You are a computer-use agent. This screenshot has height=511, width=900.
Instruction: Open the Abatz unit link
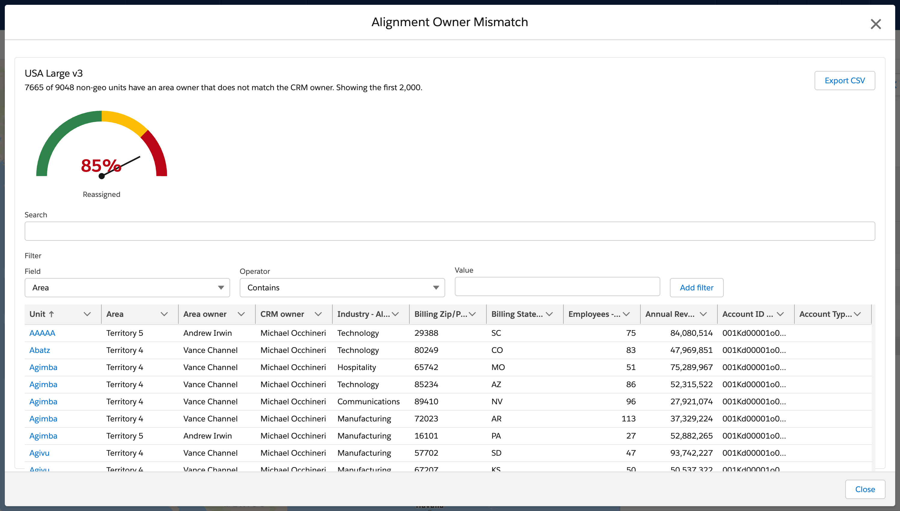coord(40,350)
